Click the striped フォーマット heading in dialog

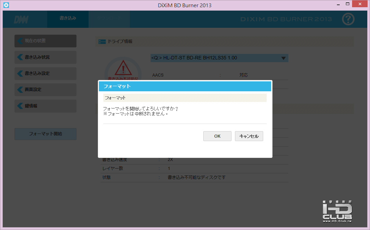point(185,98)
